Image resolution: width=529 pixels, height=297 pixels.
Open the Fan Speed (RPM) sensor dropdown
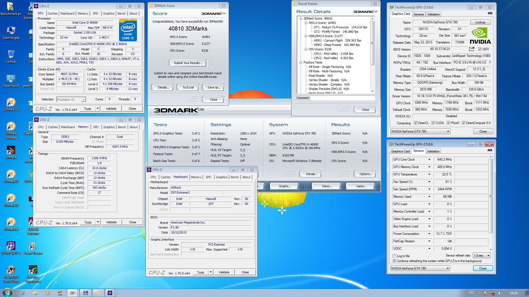point(429,189)
